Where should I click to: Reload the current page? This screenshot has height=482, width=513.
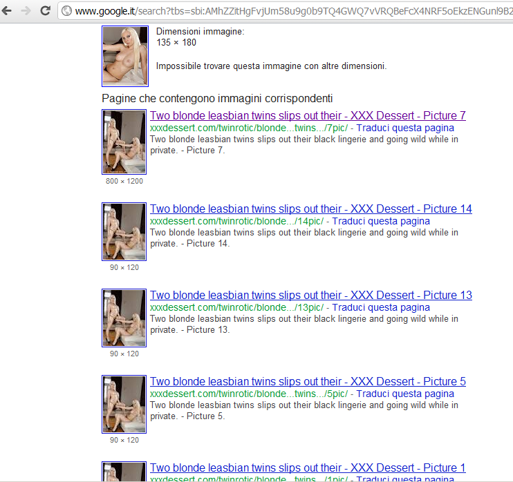pos(45,10)
